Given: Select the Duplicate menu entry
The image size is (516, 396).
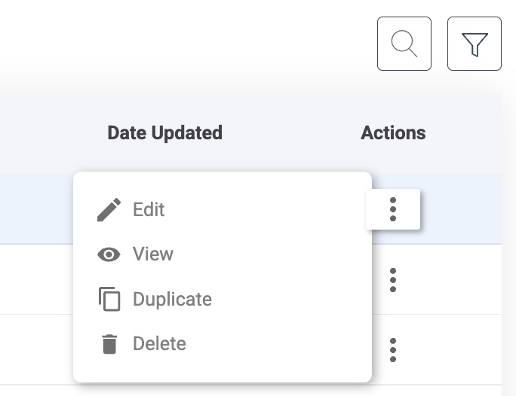Looking at the screenshot, I should point(172,299).
